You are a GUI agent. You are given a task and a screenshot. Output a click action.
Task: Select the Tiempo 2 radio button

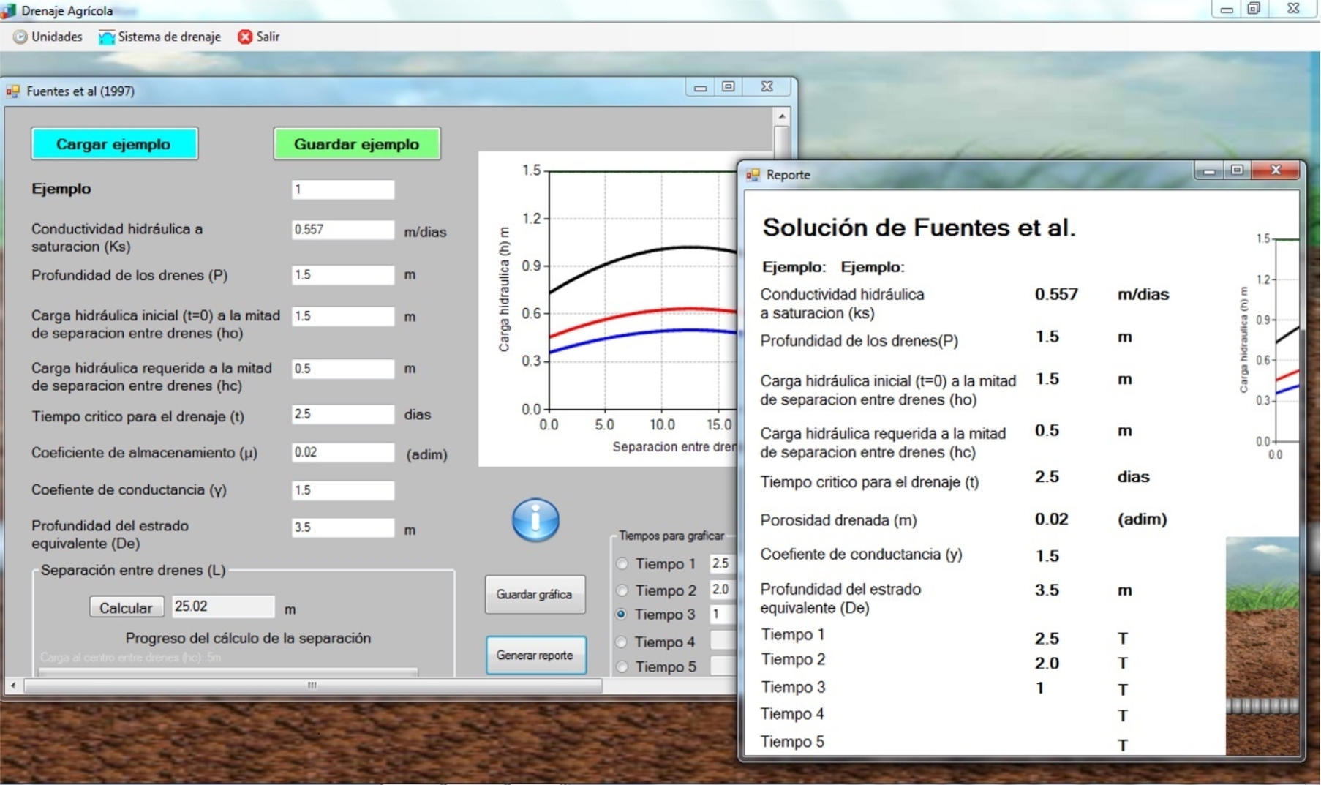[622, 590]
